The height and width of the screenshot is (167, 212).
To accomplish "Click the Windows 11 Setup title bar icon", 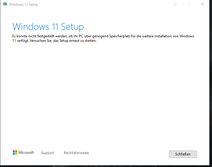I will click(x=5, y=4).
